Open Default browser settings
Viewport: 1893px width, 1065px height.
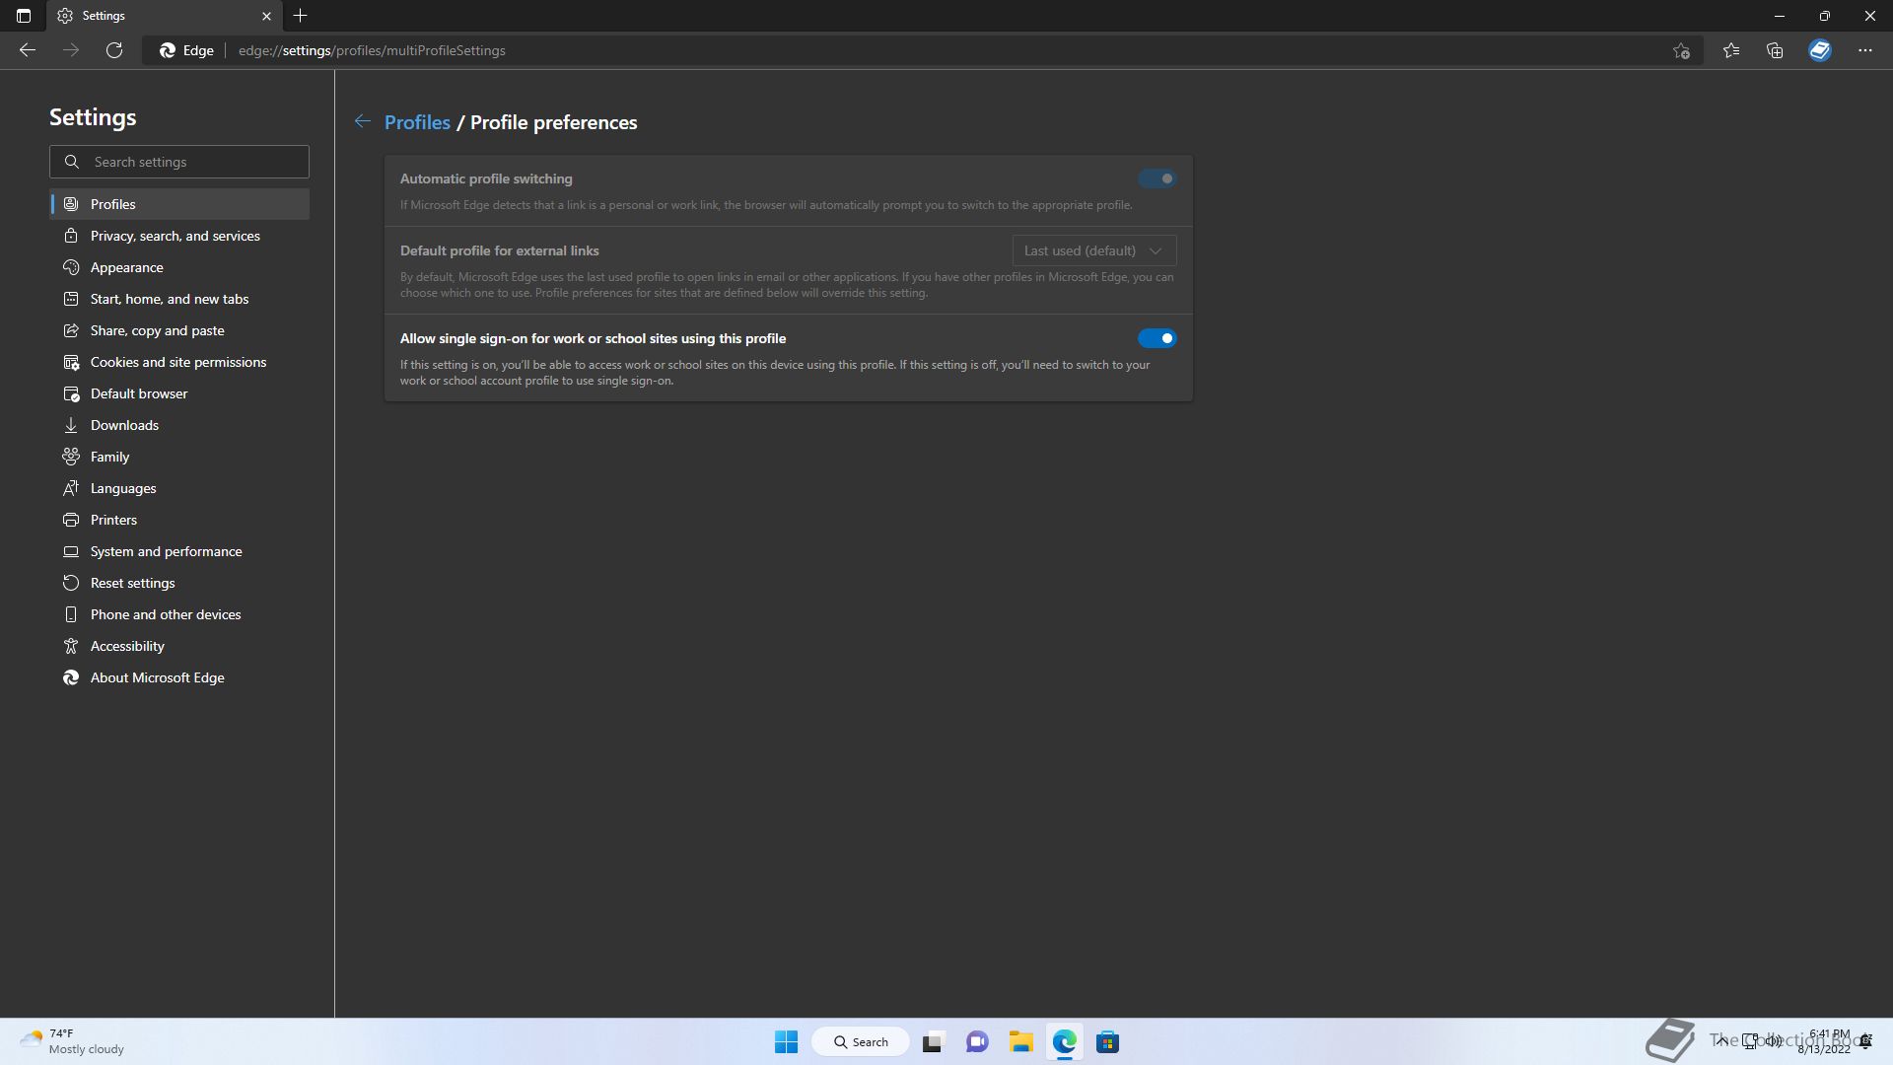click(179, 393)
